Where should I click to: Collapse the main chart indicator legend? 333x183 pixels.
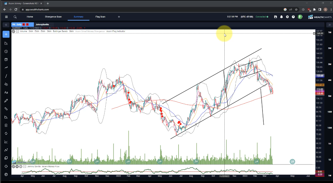[17, 31]
